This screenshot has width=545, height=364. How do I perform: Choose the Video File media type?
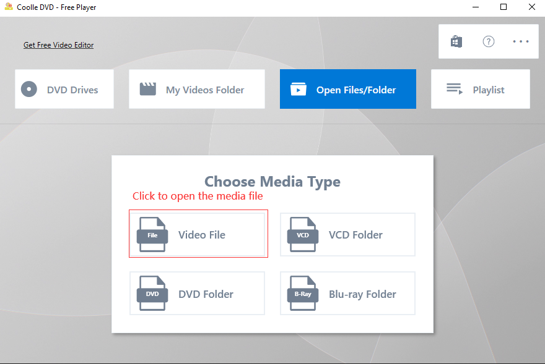click(x=201, y=235)
